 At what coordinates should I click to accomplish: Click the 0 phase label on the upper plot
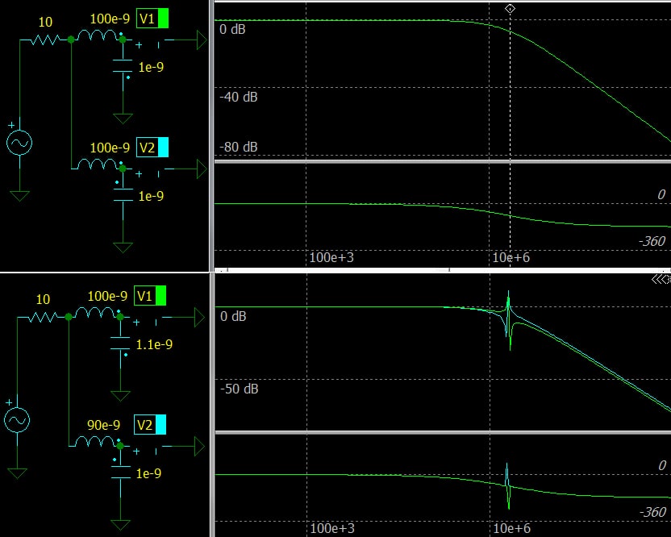tap(661, 195)
